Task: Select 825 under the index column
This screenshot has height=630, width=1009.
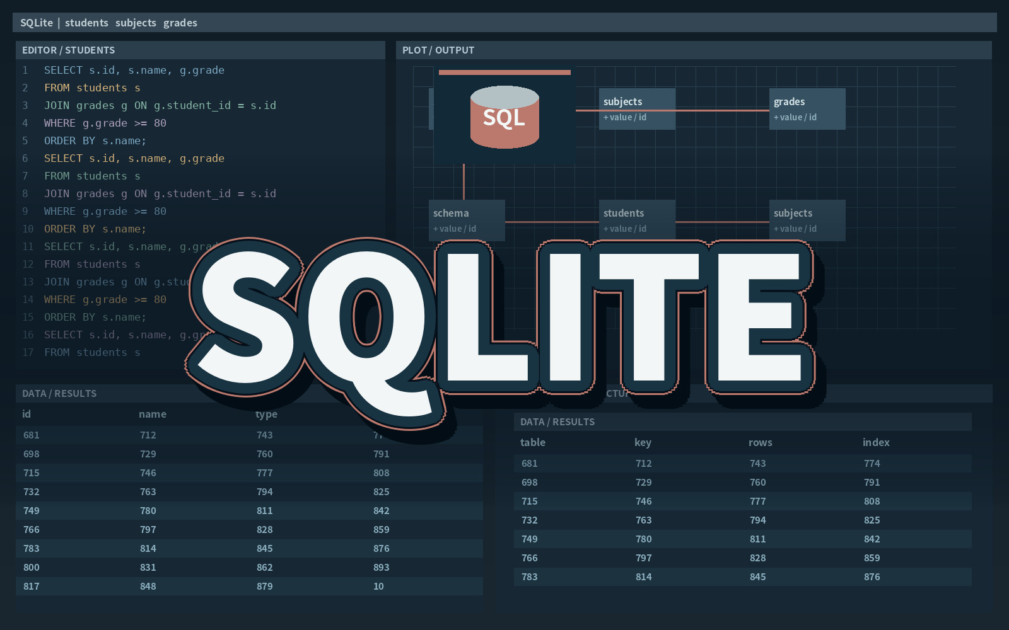Action: [872, 520]
